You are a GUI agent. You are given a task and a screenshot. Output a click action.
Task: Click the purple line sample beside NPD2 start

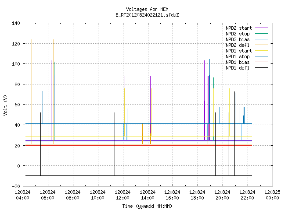click(261, 28)
